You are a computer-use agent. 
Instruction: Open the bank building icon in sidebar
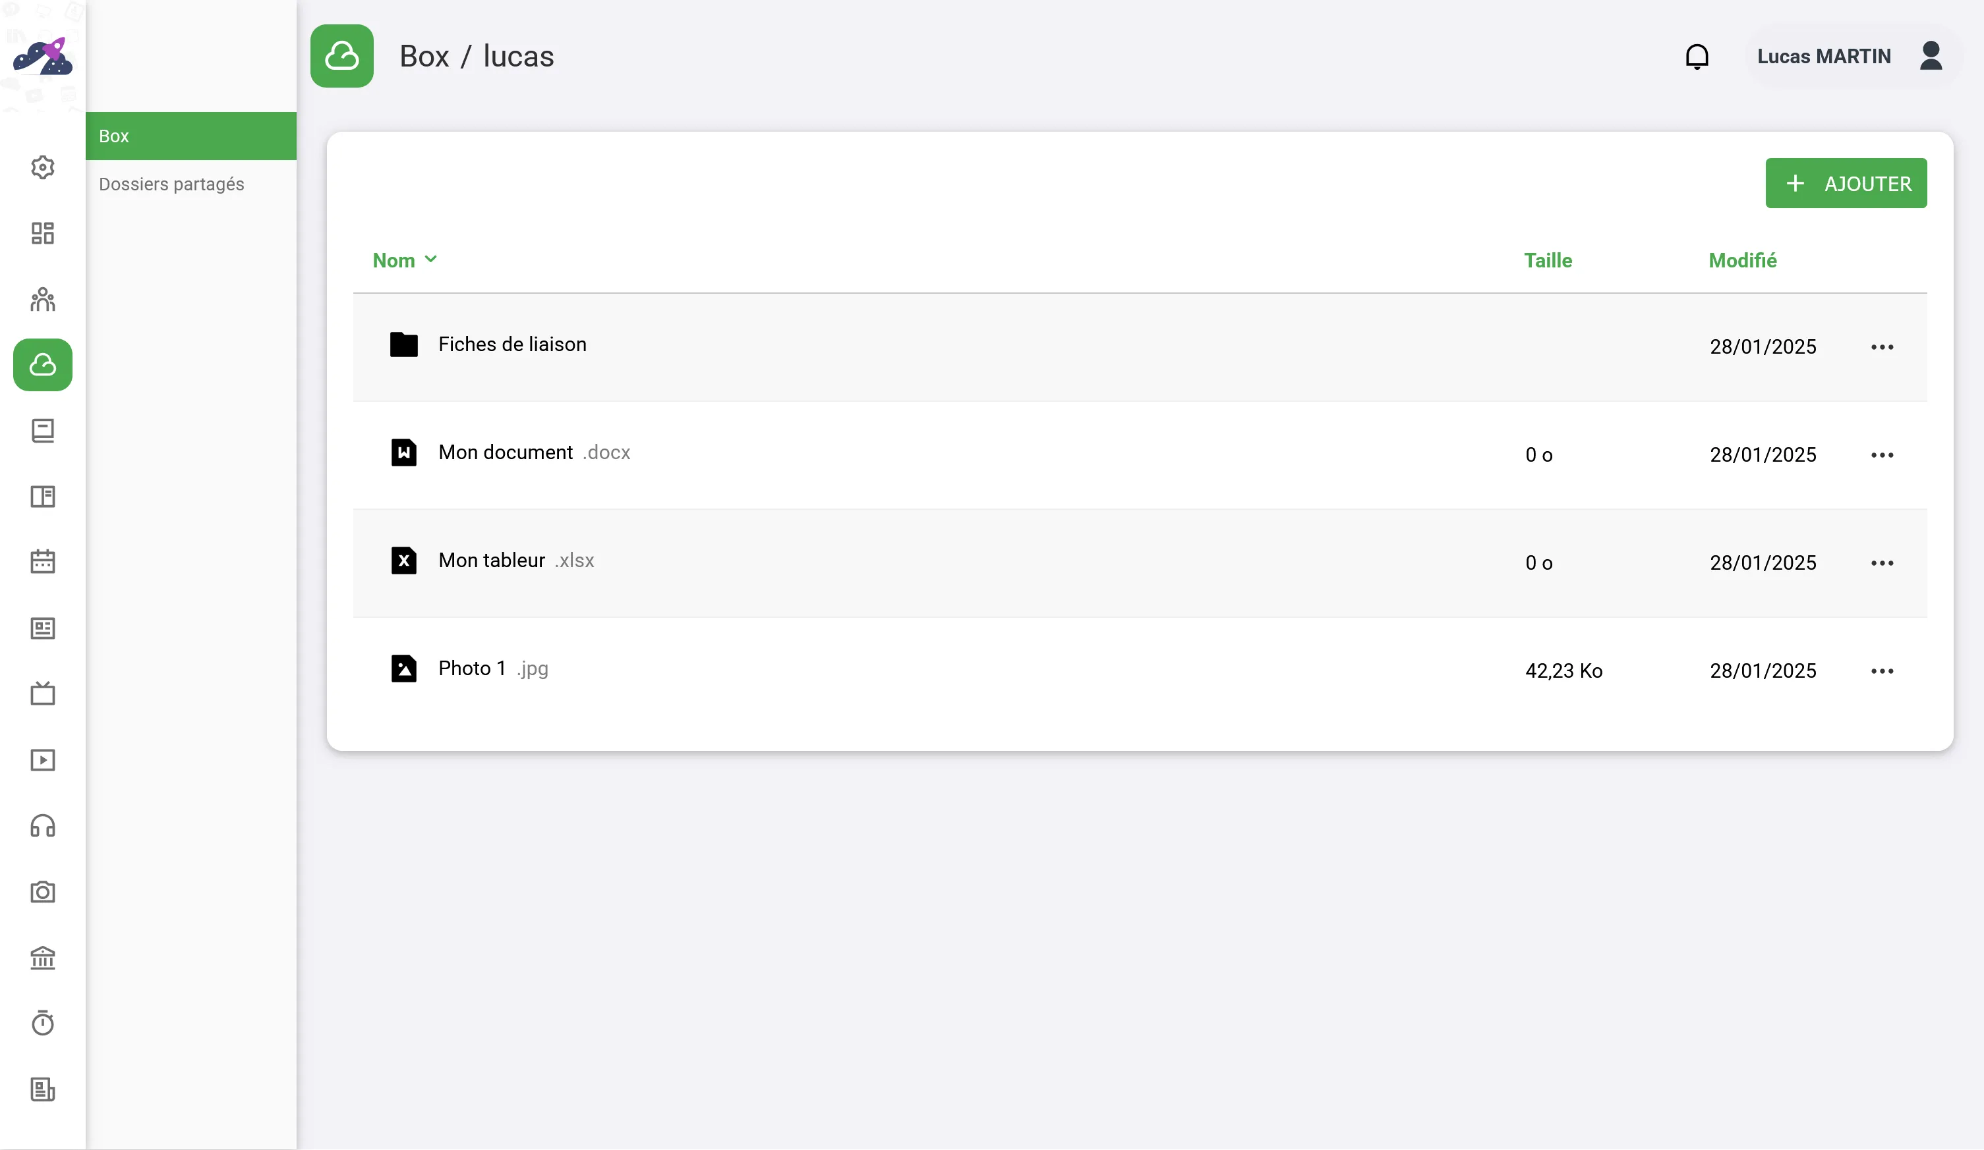click(x=42, y=958)
